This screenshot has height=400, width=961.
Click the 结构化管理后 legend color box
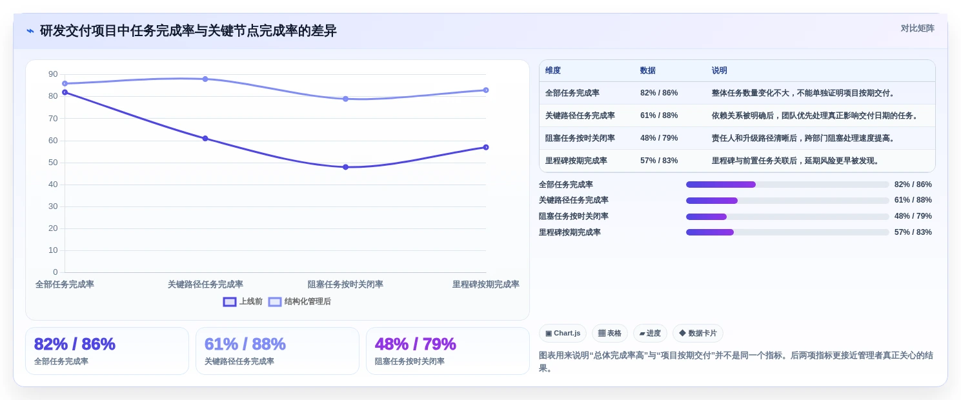(x=275, y=301)
